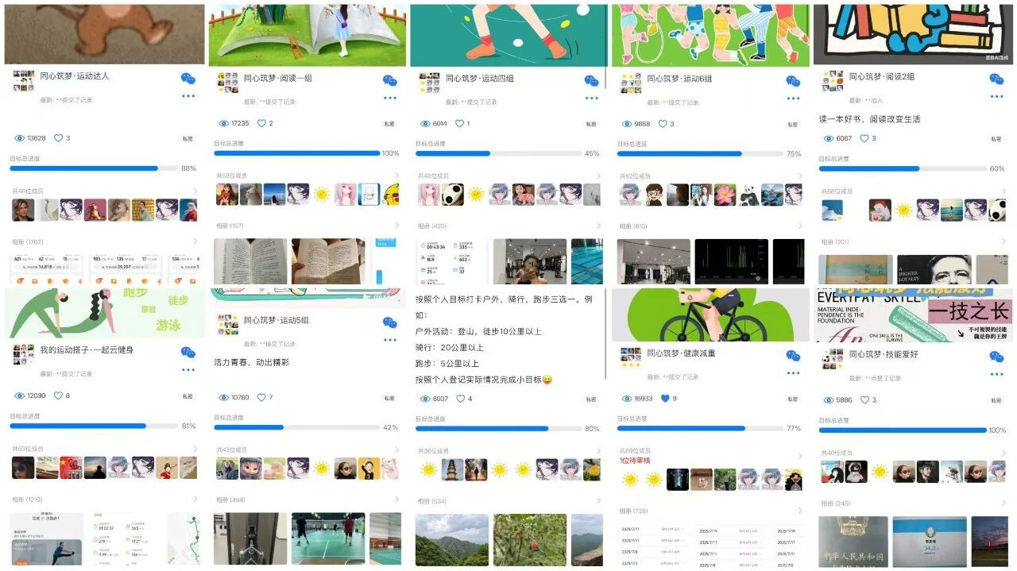Click the group avatar of 我的运动搭子·一起云健身
The image size is (1017, 571).
24,354
